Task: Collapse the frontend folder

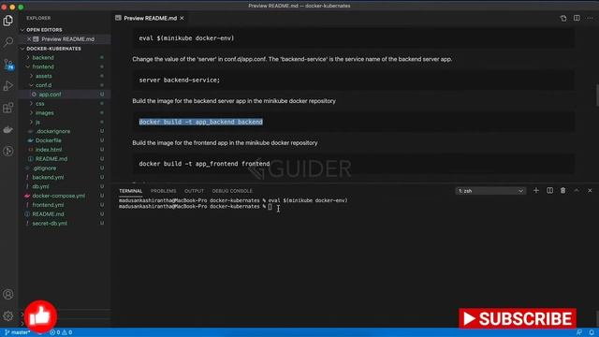Action: [43, 66]
